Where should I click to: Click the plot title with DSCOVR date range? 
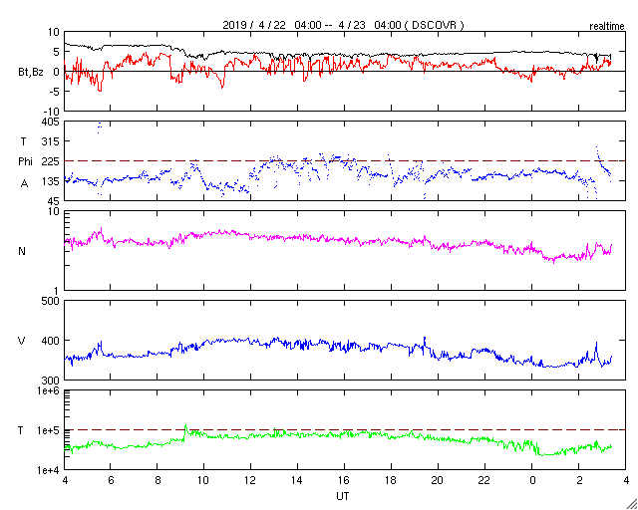(343, 25)
